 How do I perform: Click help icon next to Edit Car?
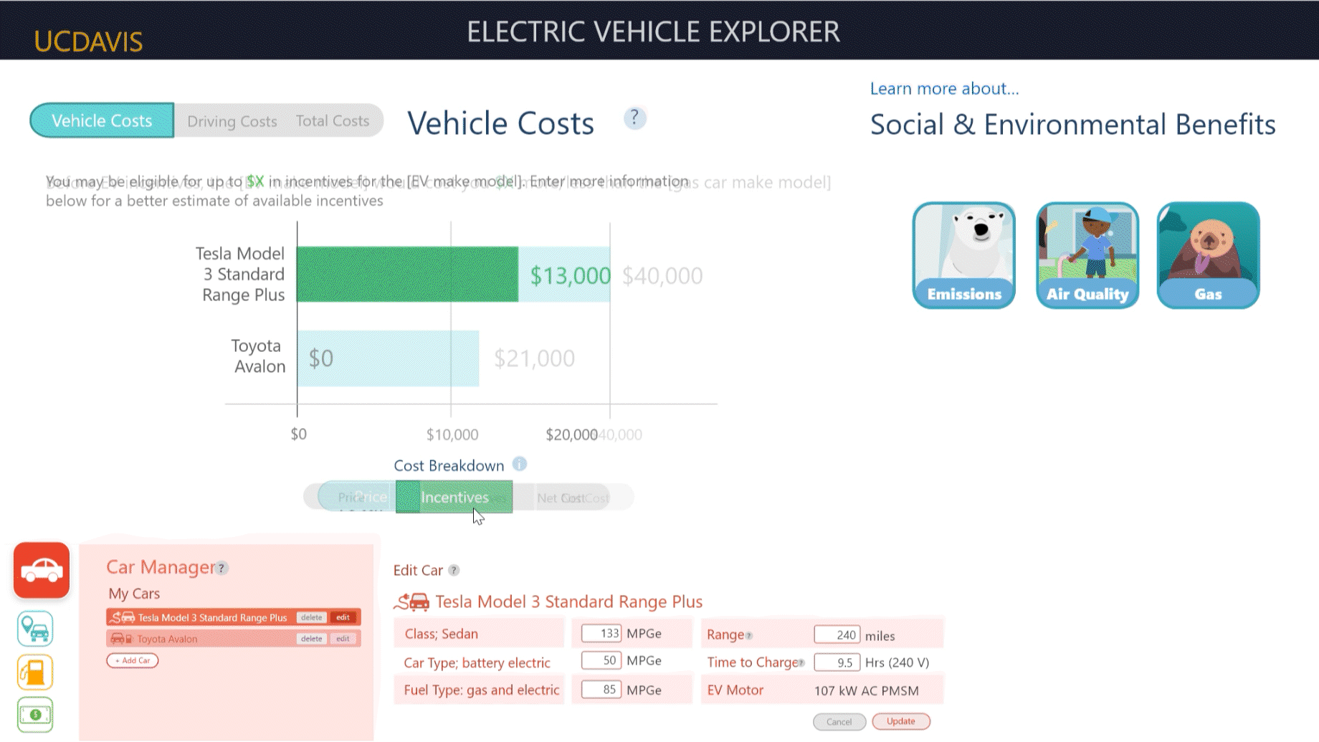[454, 570]
